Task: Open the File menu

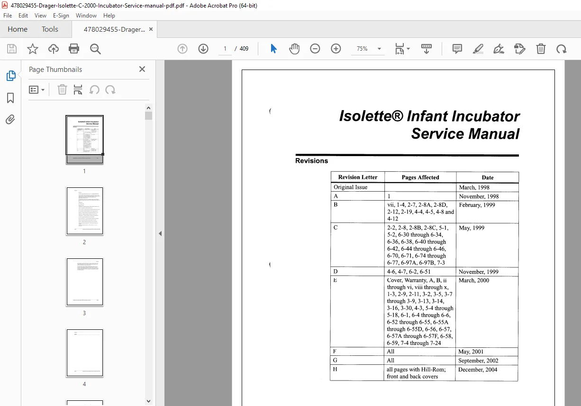Action: pyautogui.click(x=8, y=16)
